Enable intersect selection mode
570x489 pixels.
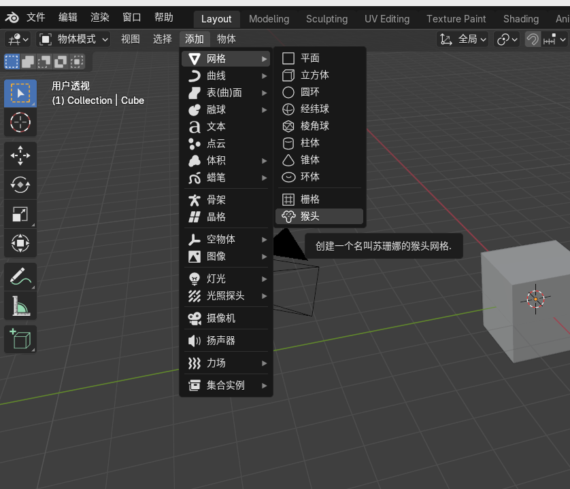[x=77, y=62]
